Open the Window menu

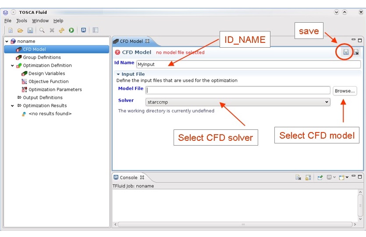click(40, 21)
